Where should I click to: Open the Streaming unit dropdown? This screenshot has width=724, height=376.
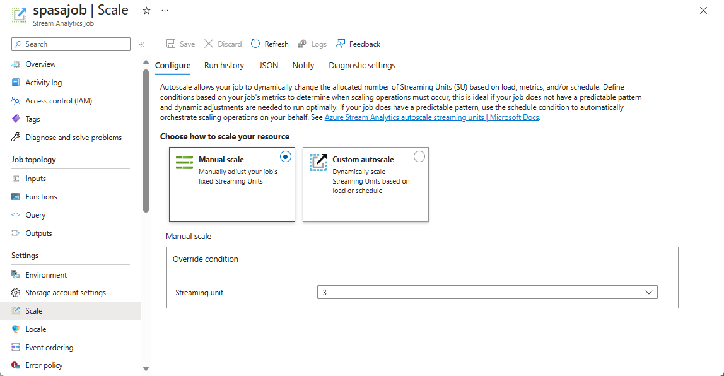click(x=487, y=292)
